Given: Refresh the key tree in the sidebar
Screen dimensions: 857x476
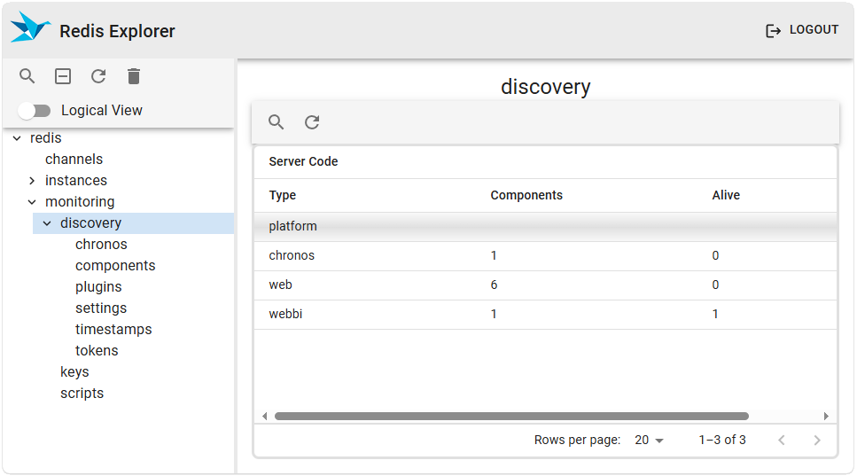Looking at the screenshot, I should [x=98, y=76].
